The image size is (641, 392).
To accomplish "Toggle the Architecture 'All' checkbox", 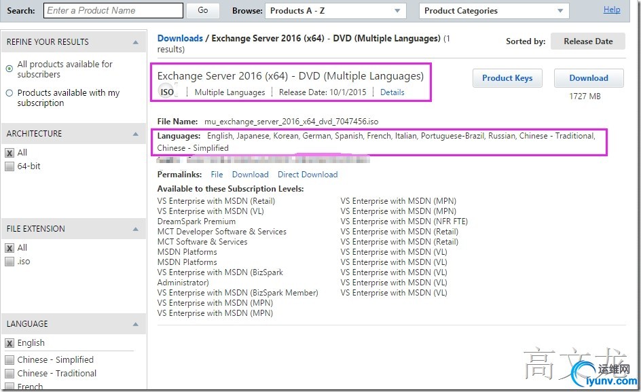I will (x=10, y=153).
